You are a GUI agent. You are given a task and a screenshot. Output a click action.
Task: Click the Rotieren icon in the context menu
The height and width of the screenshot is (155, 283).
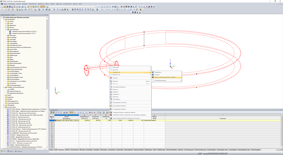(111, 89)
